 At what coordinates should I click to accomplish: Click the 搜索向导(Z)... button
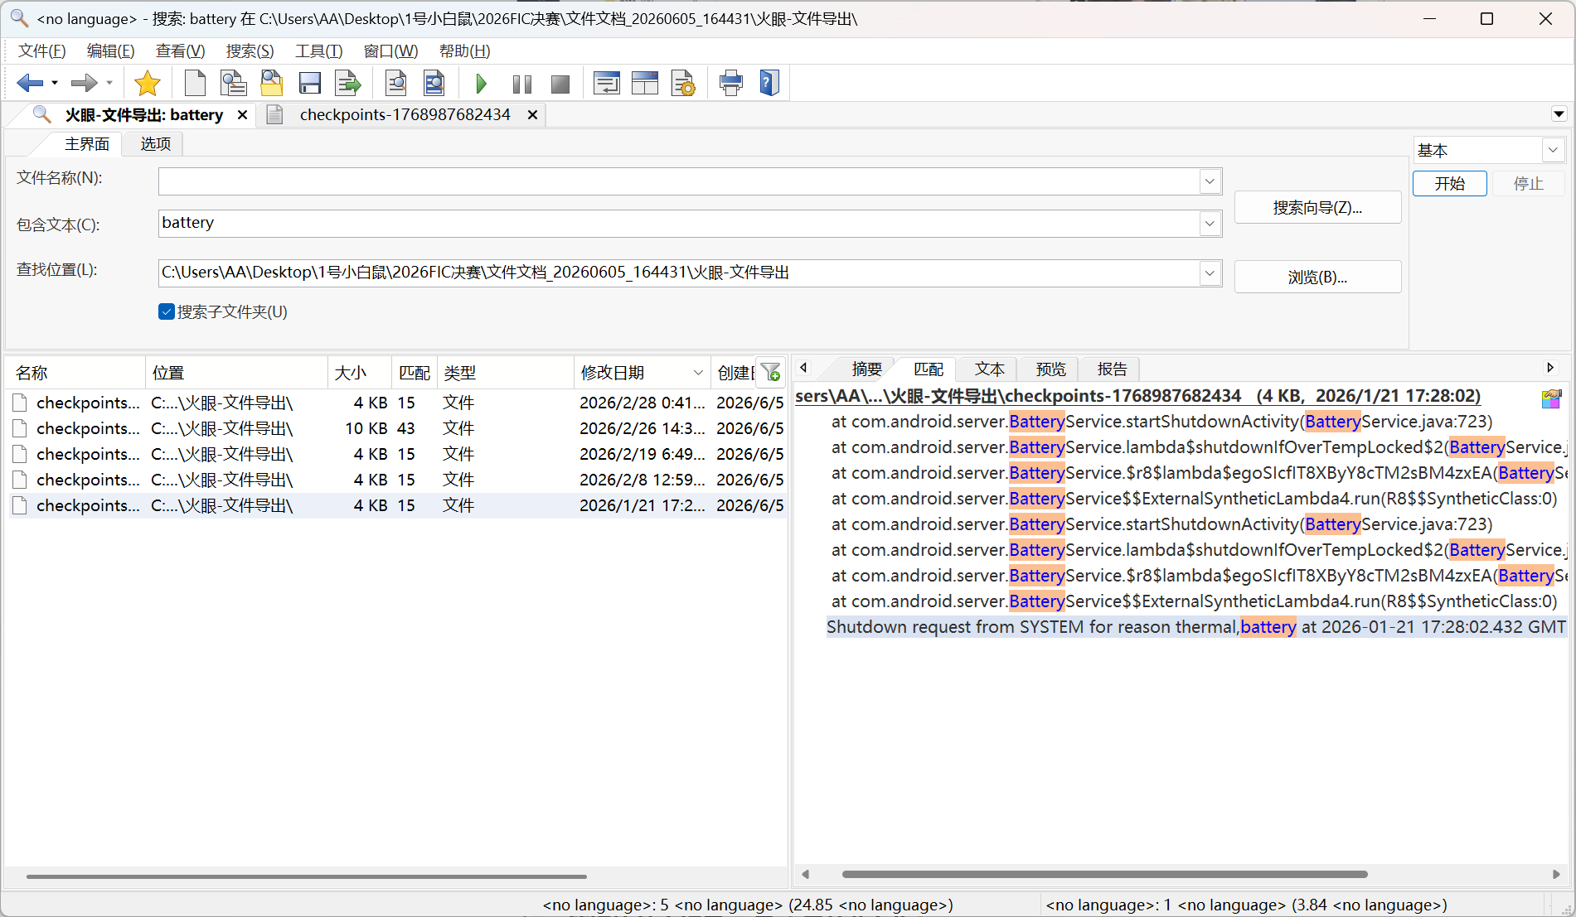(x=1317, y=207)
